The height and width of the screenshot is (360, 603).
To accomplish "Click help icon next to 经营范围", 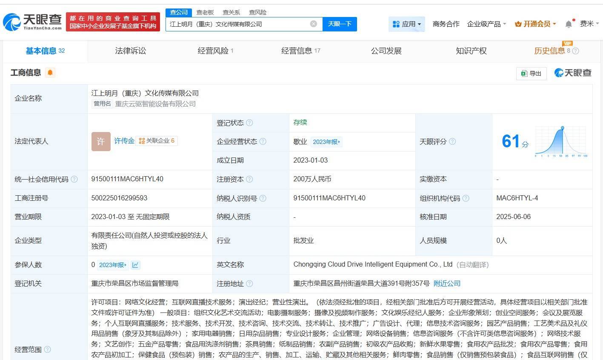I will click(x=47, y=349).
